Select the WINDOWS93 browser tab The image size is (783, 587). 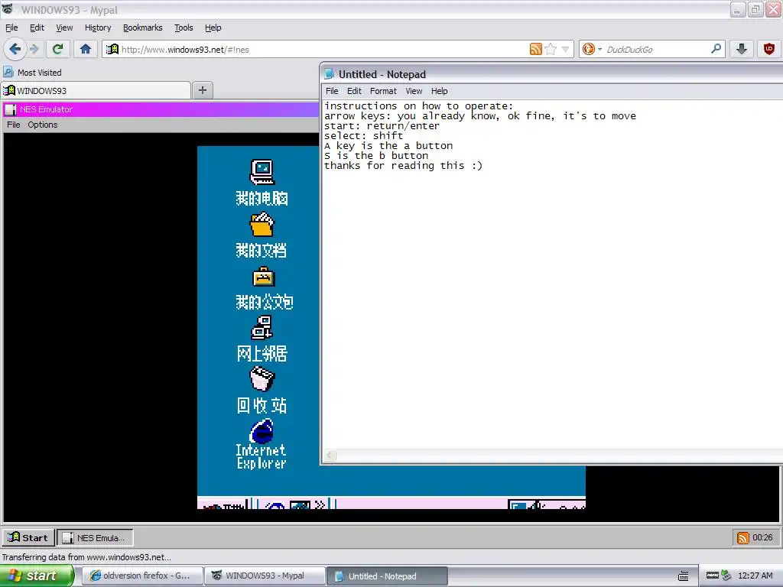click(x=96, y=90)
